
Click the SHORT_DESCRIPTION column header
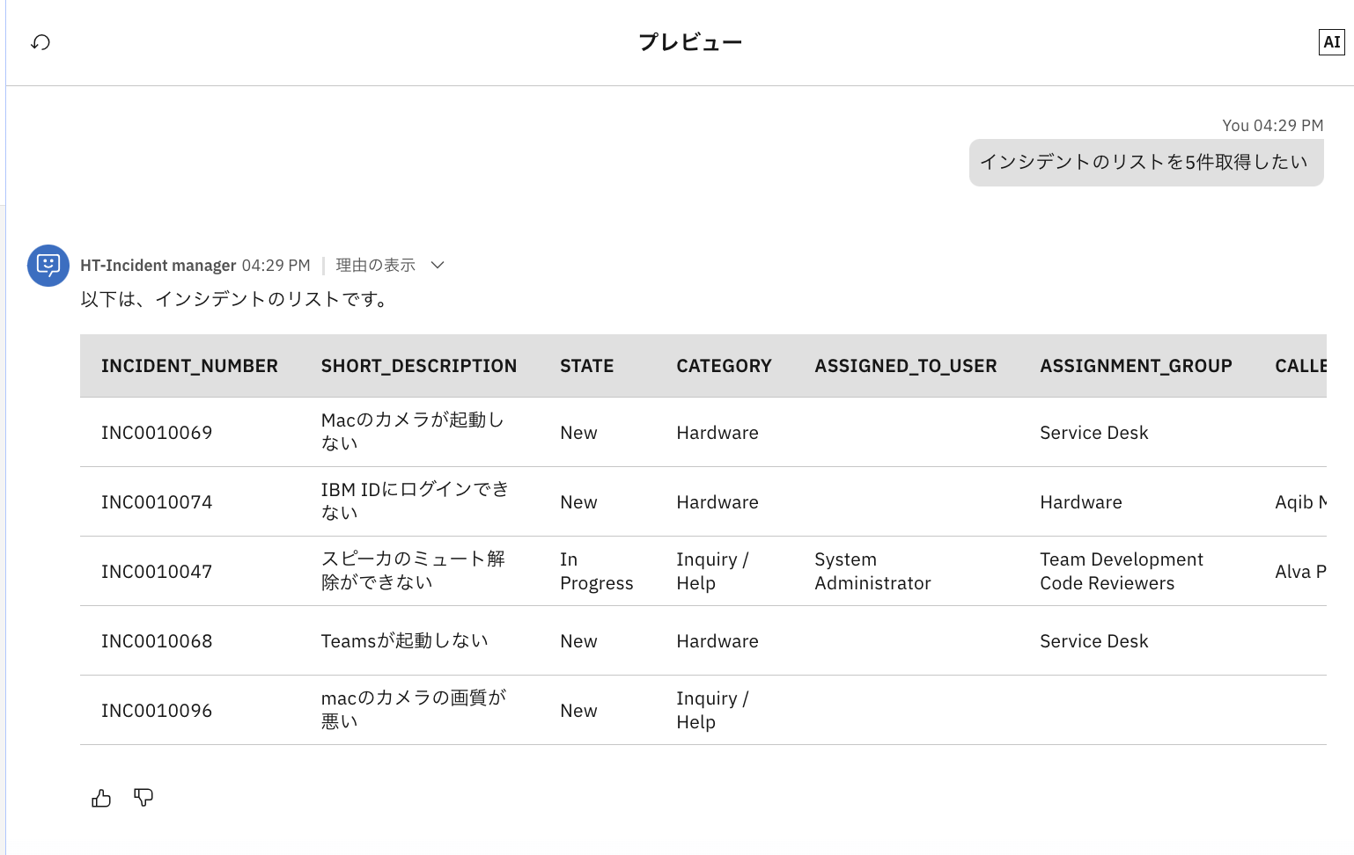pyautogui.click(x=418, y=366)
